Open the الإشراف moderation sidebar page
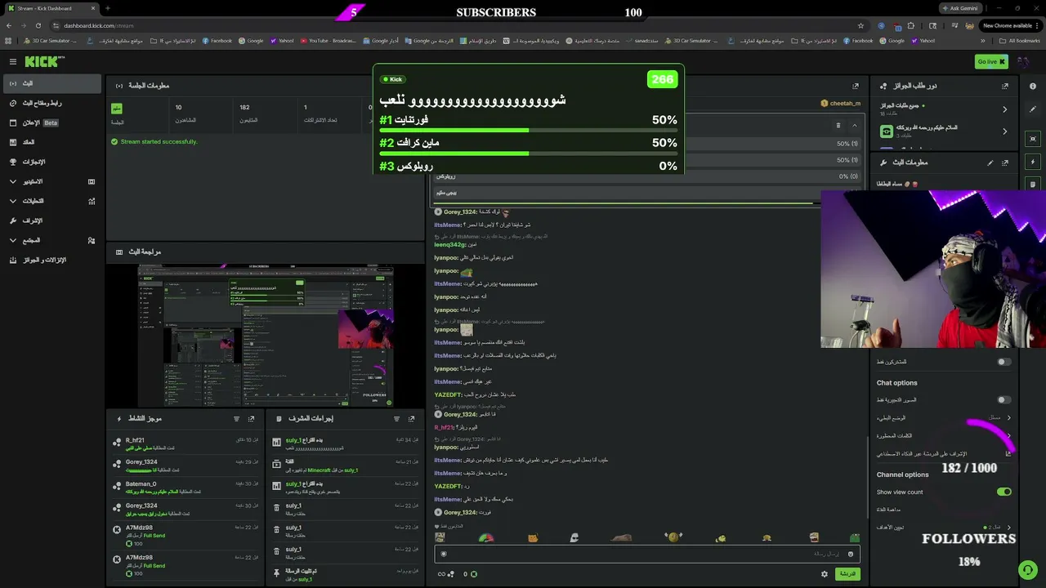 51,220
